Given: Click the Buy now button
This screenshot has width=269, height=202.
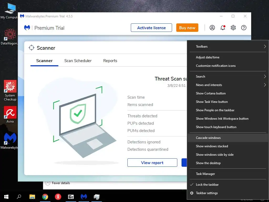Looking at the screenshot, I should (187, 28).
